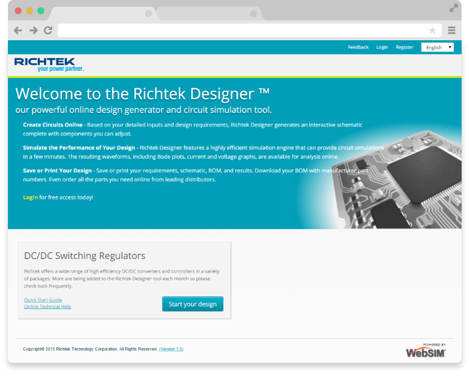
Task: Click the DC/DC Switching Regulators heading
Action: [x=84, y=256]
